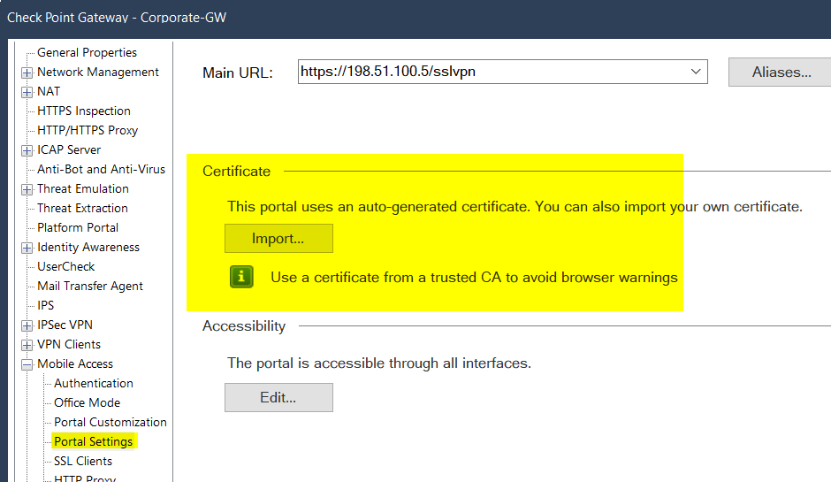Open Platform Portal page
The height and width of the screenshot is (482, 831).
(x=78, y=227)
